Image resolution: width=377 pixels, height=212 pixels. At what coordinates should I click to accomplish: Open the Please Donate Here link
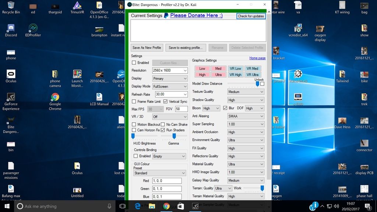click(x=196, y=15)
